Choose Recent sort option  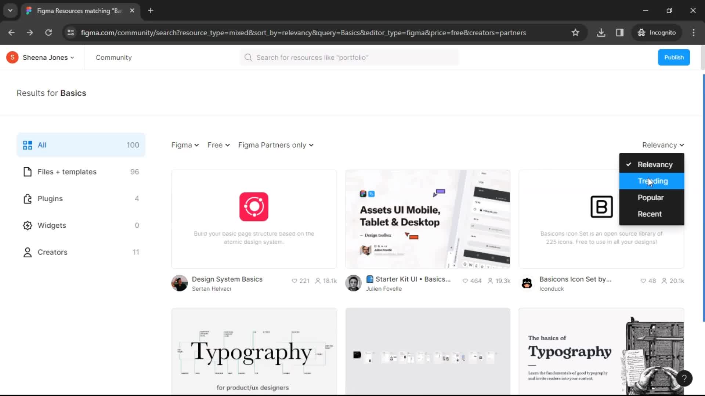point(651,214)
